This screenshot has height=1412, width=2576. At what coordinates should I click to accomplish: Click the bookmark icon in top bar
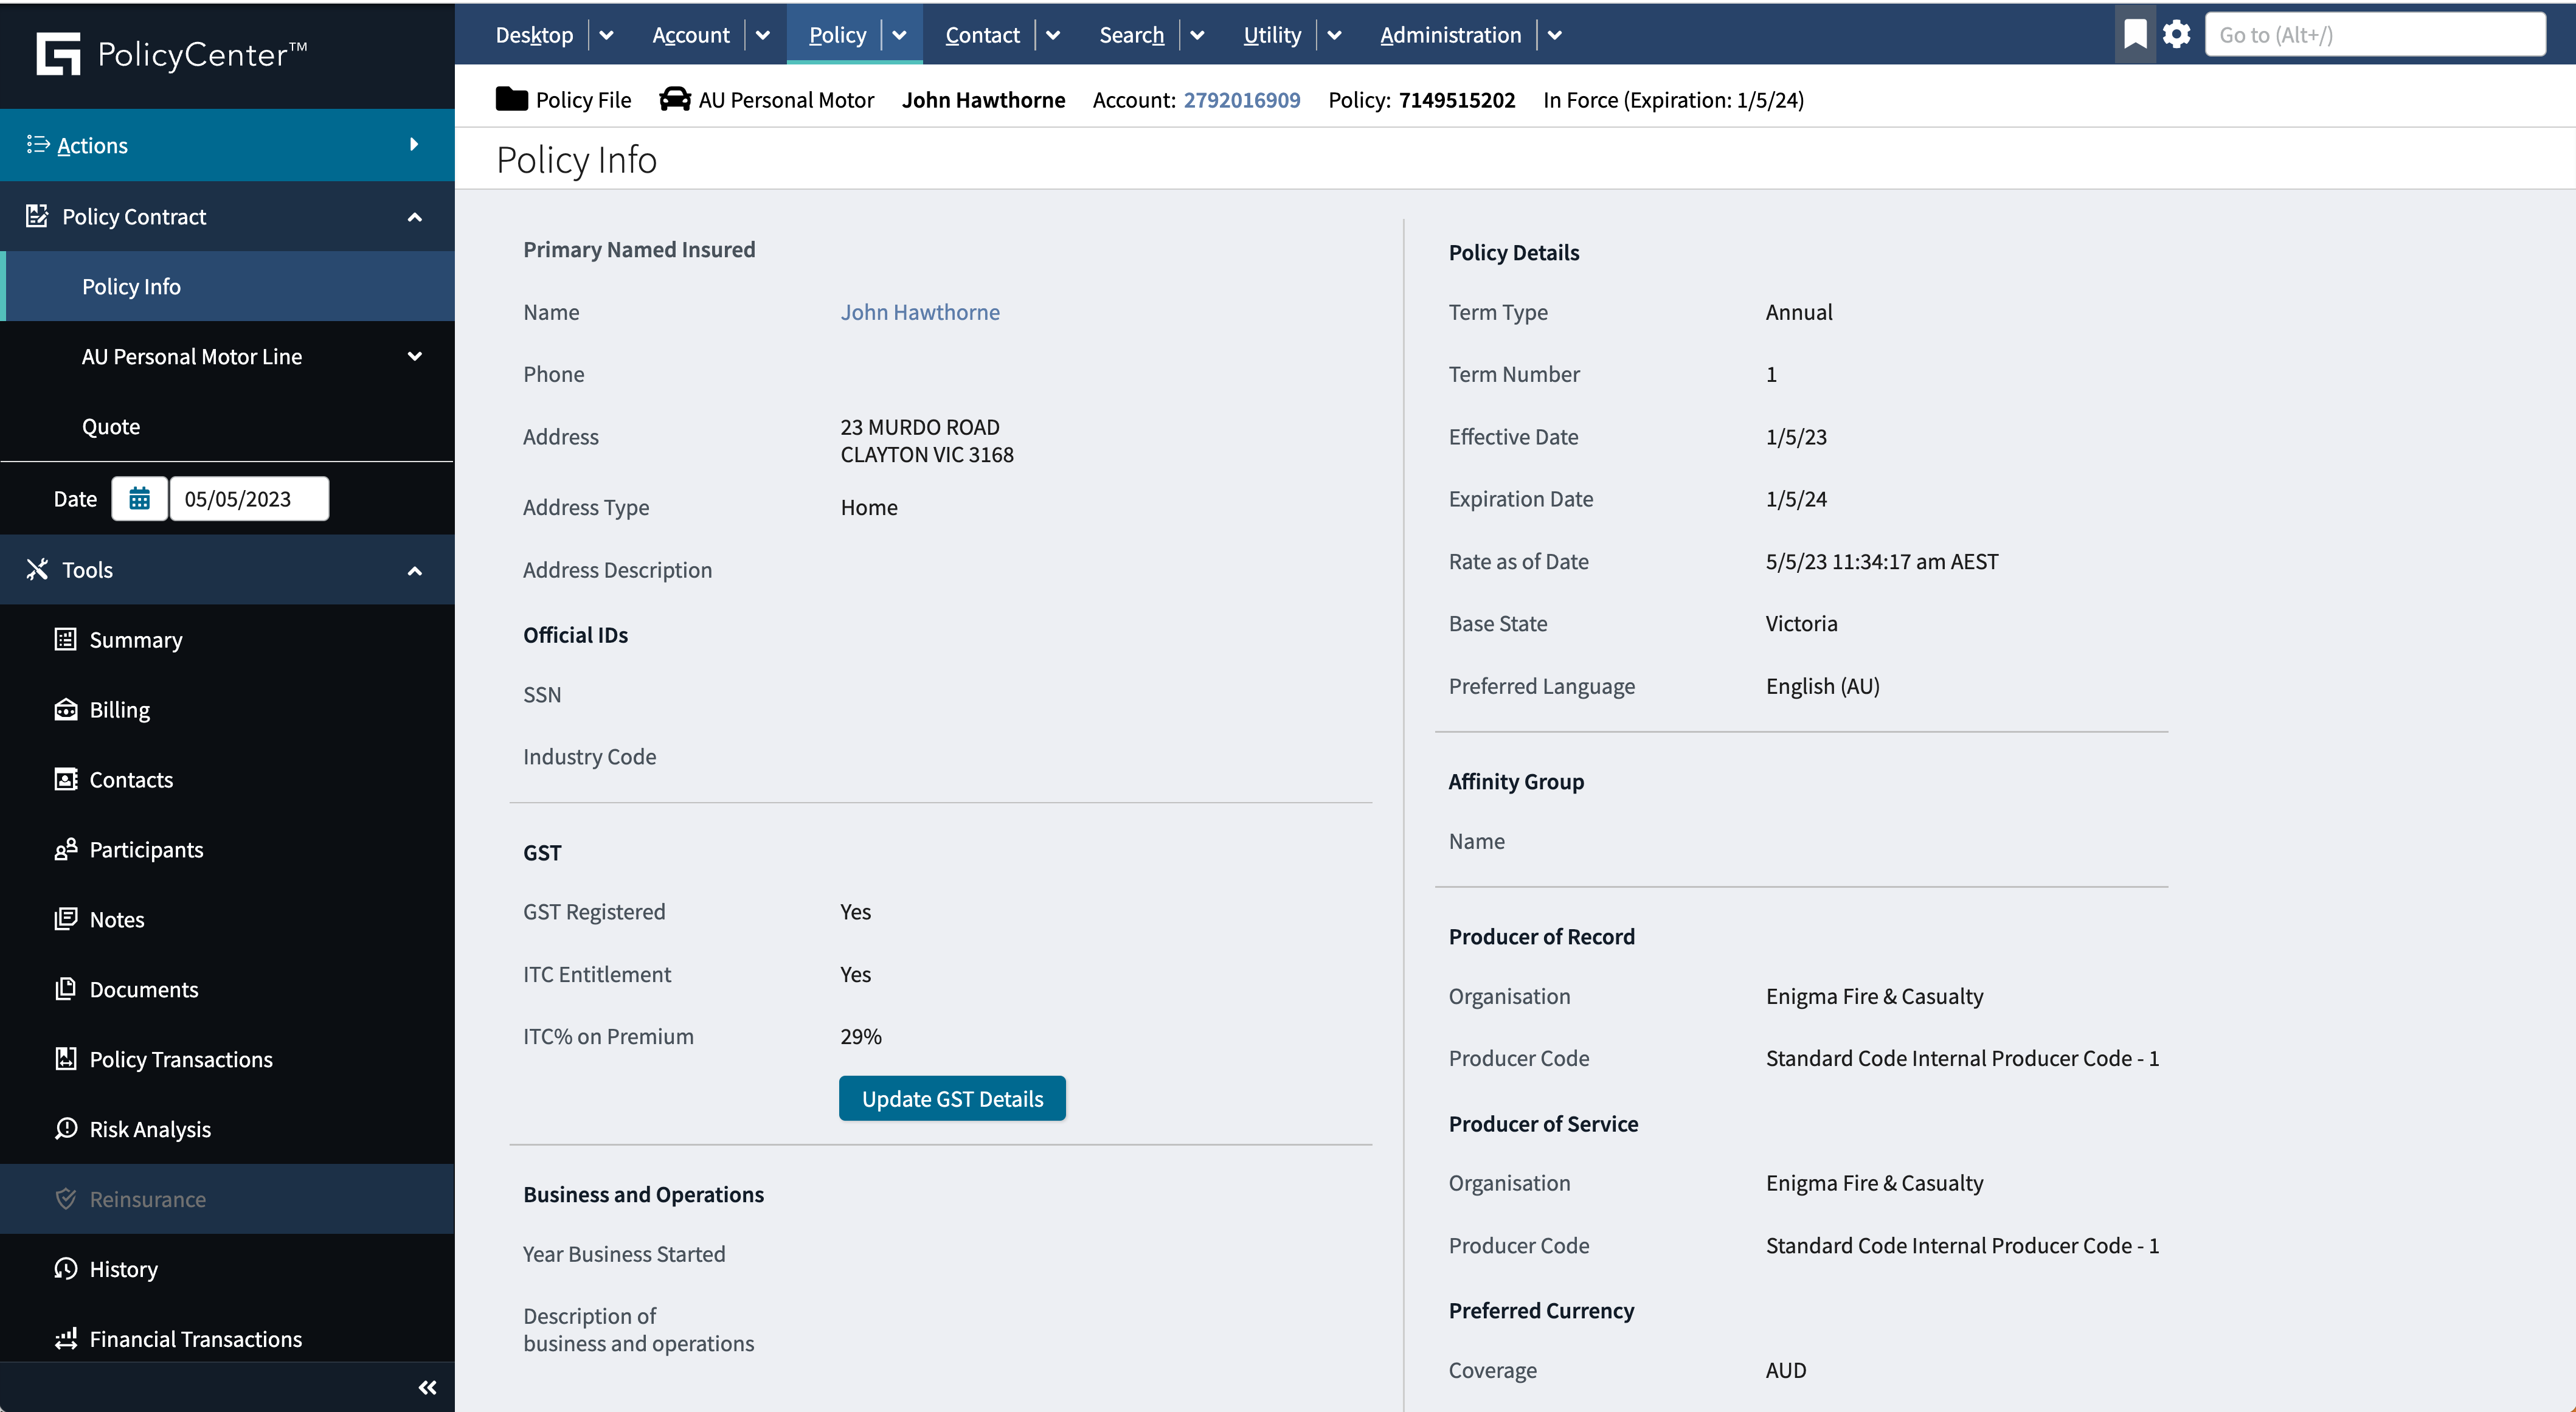pyautogui.click(x=2134, y=34)
